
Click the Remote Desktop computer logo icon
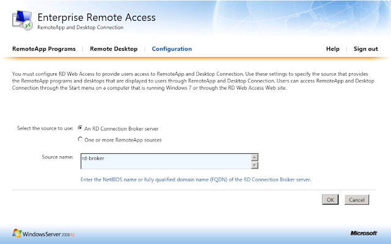(23, 20)
